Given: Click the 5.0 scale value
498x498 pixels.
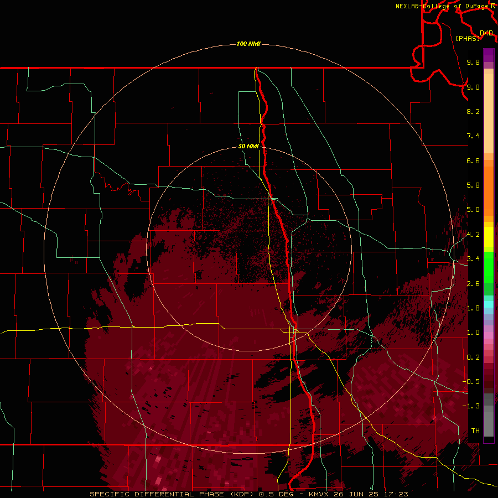Looking at the screenshot, I should click(x=473, y=210).
